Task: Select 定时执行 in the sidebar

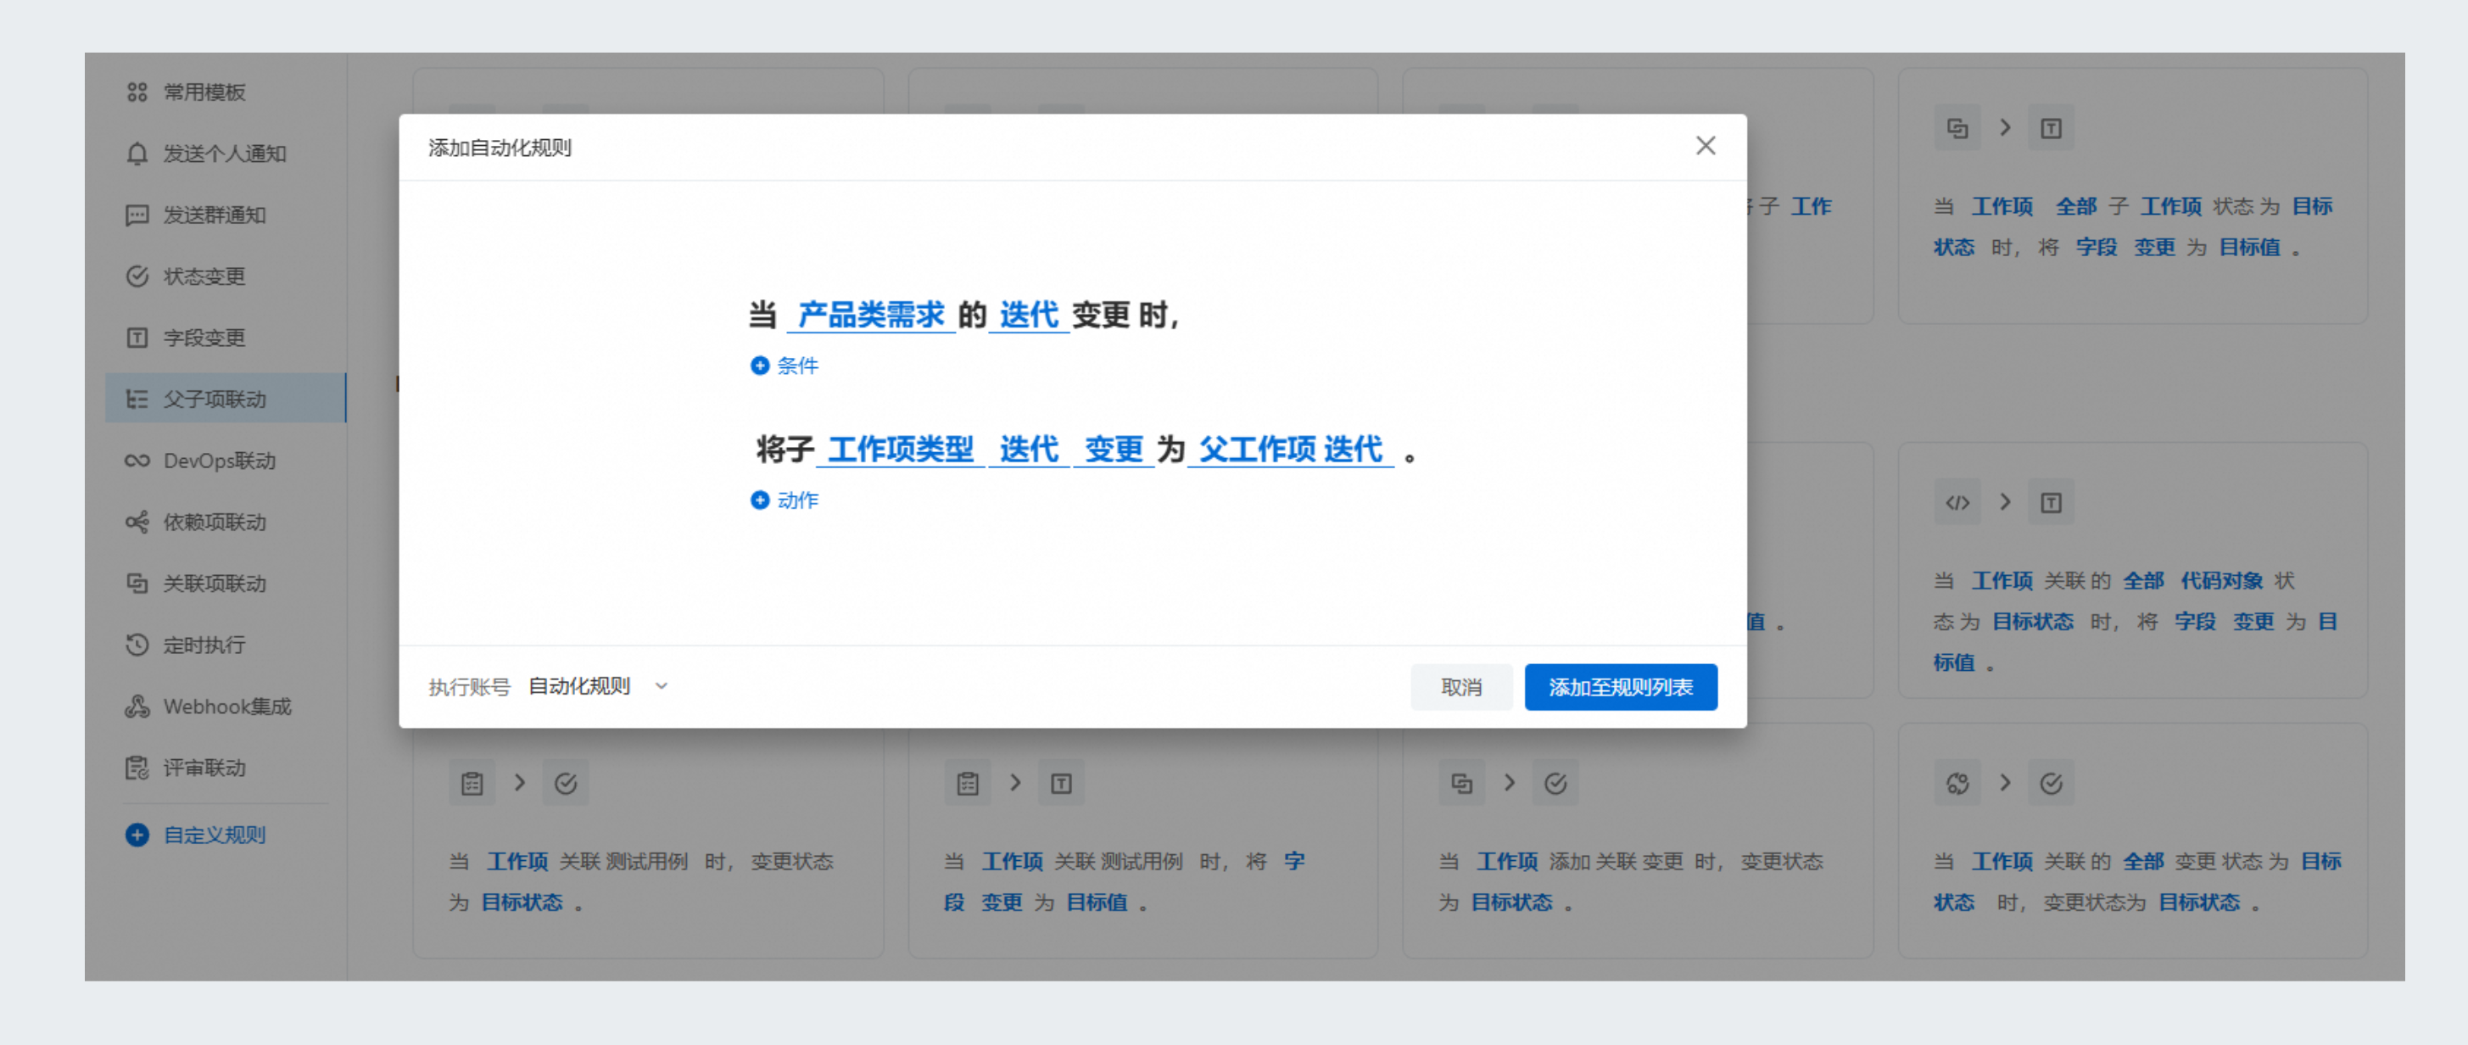Action: [x=225, y=645]
